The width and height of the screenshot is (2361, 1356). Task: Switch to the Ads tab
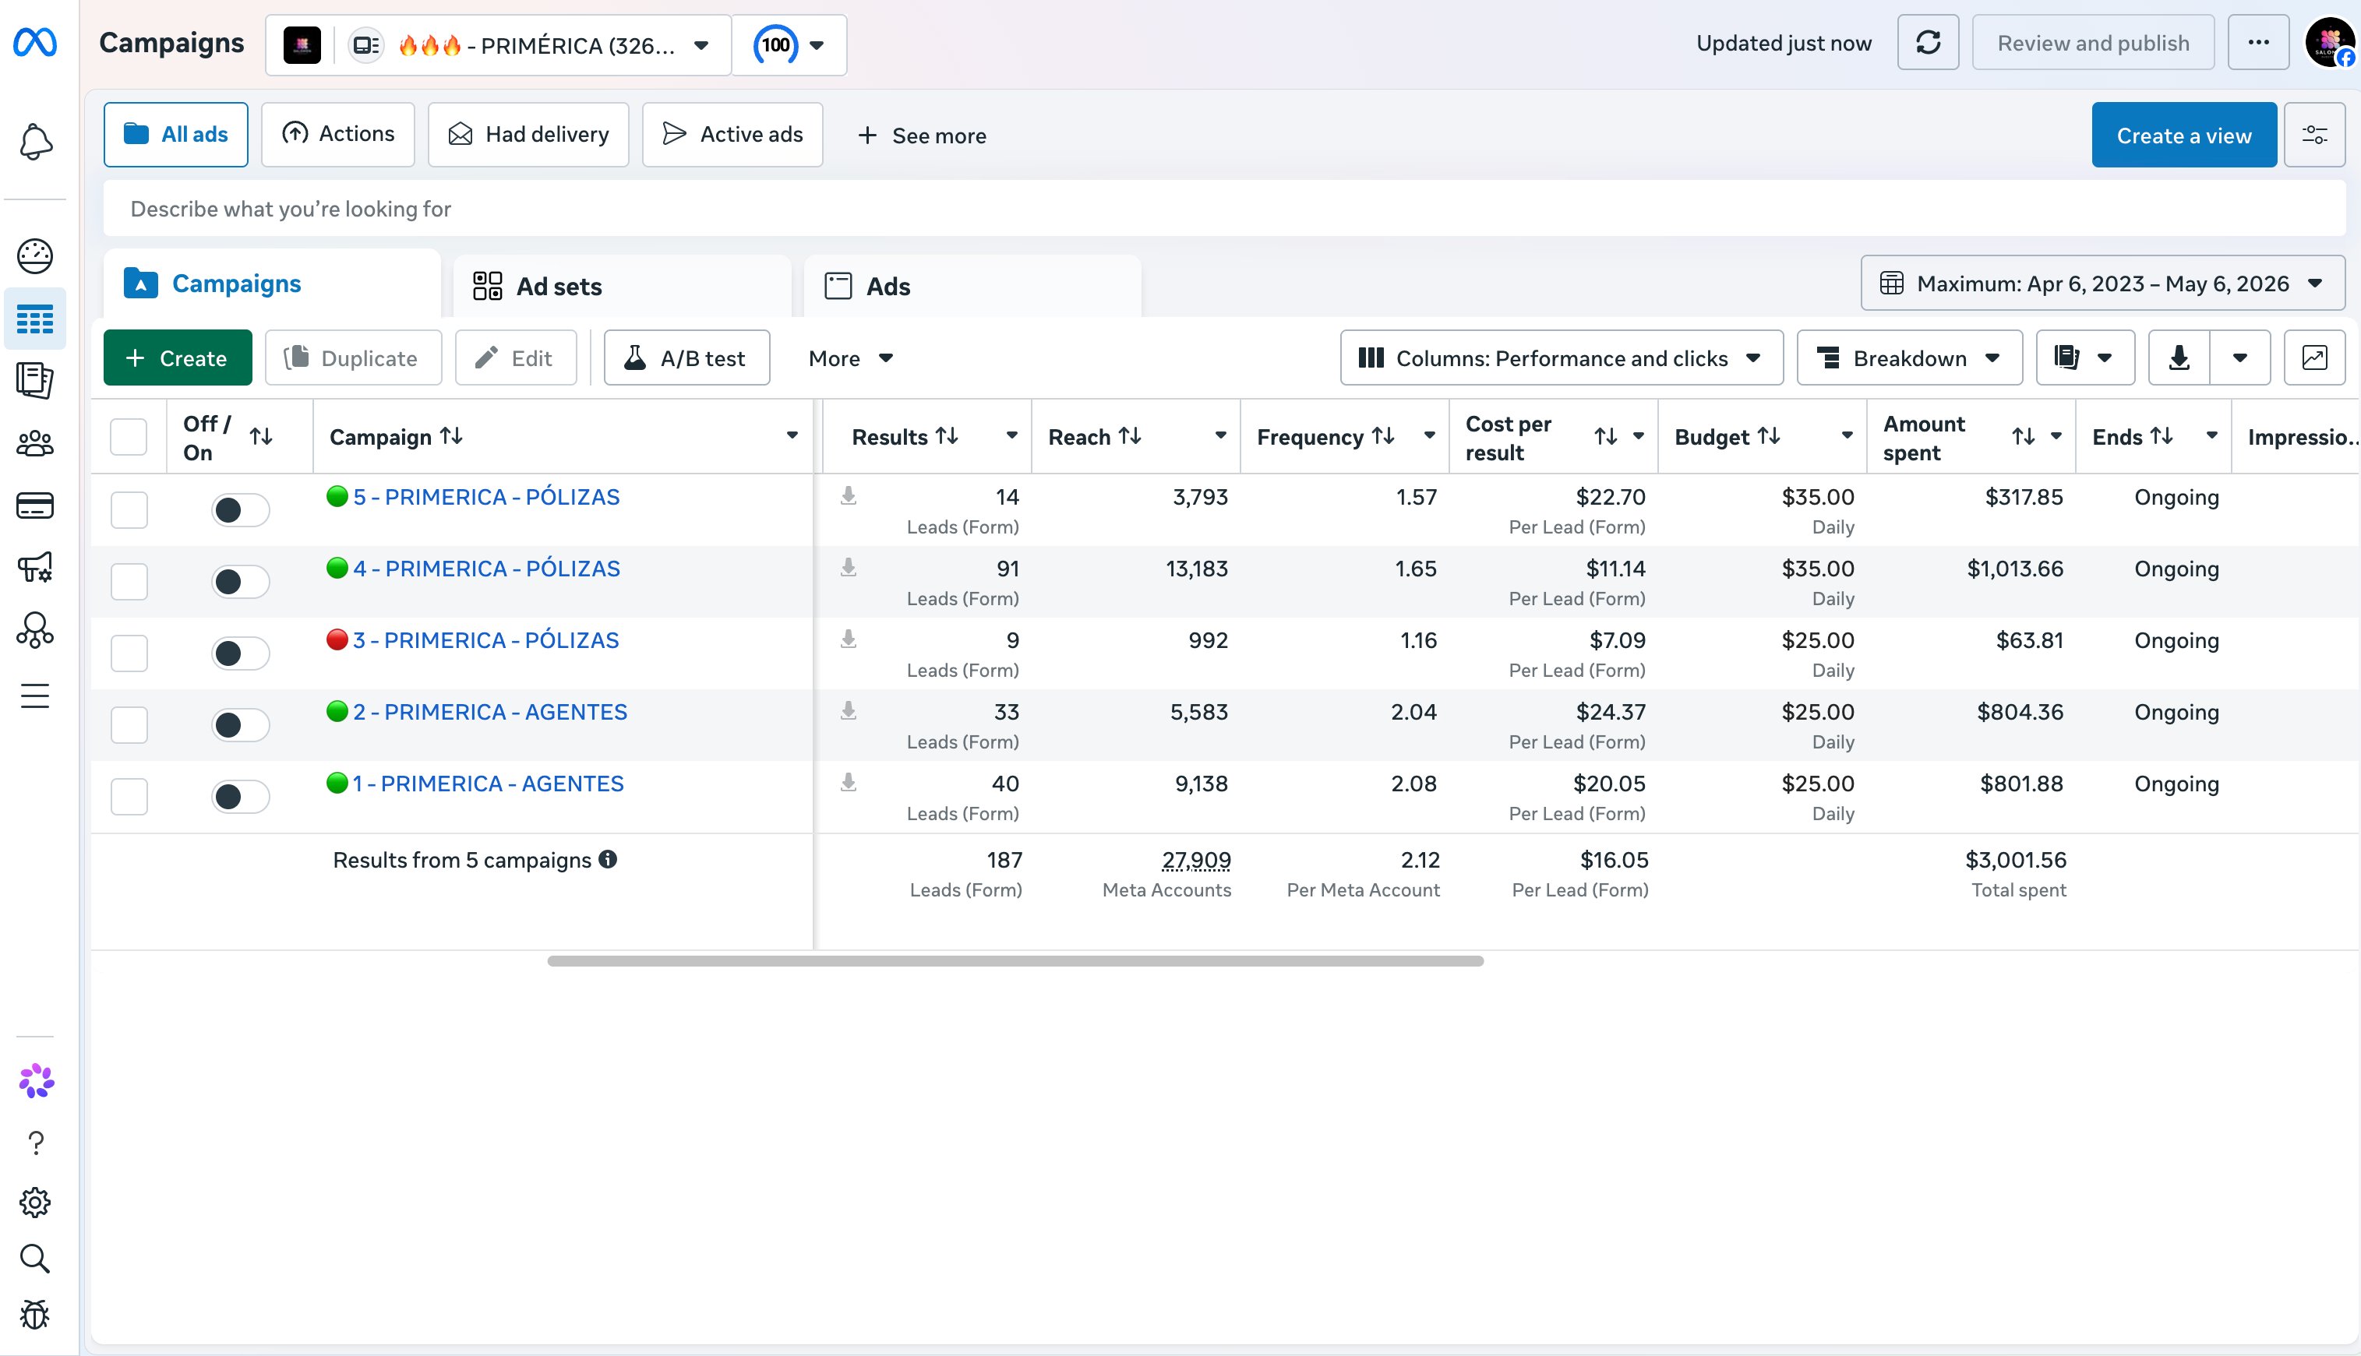[972, 286]
